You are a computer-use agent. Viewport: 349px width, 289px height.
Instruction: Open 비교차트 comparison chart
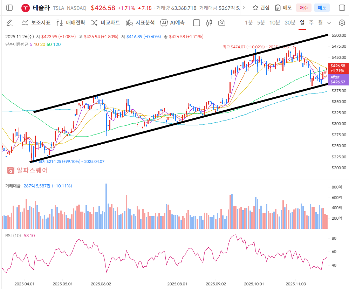(x=105, y=23)
